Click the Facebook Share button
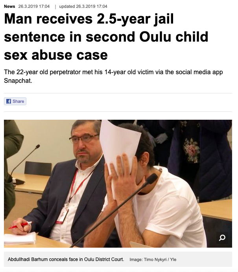Viewport: 238px width, 272px height. (x=15, y=101)
